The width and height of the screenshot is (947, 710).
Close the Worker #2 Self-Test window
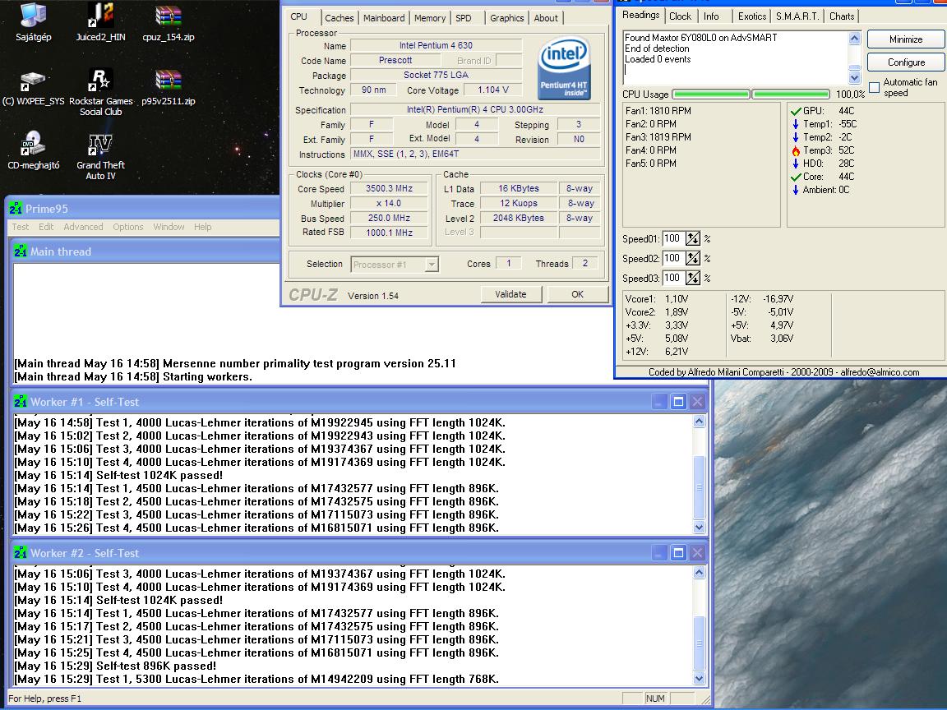click(x=698, y=552)
